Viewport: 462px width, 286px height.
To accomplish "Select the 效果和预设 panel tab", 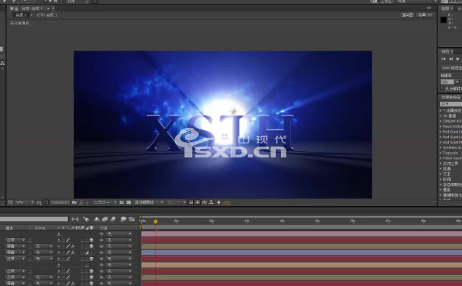I will tap(451, 97).
